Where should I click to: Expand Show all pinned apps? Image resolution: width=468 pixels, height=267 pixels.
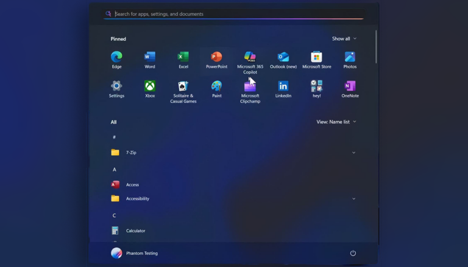tap(344, 39)
